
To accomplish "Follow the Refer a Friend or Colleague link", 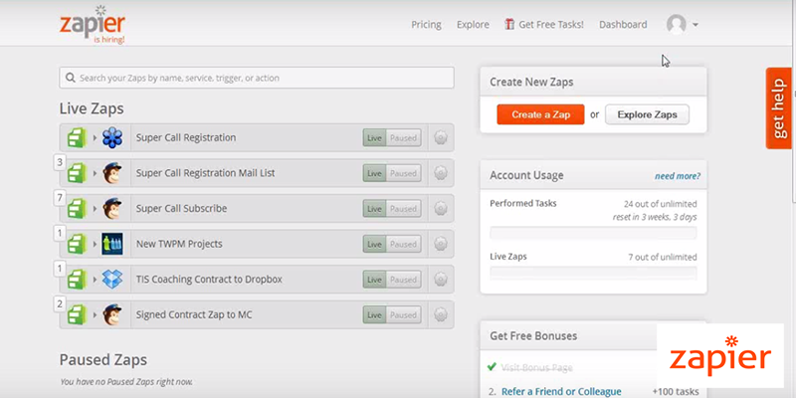I will [560, 391].
